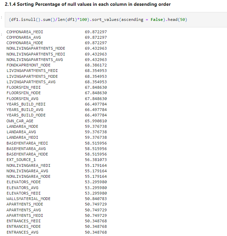Select FONDKAPREMONT_MODE row label

pos(28,65)
